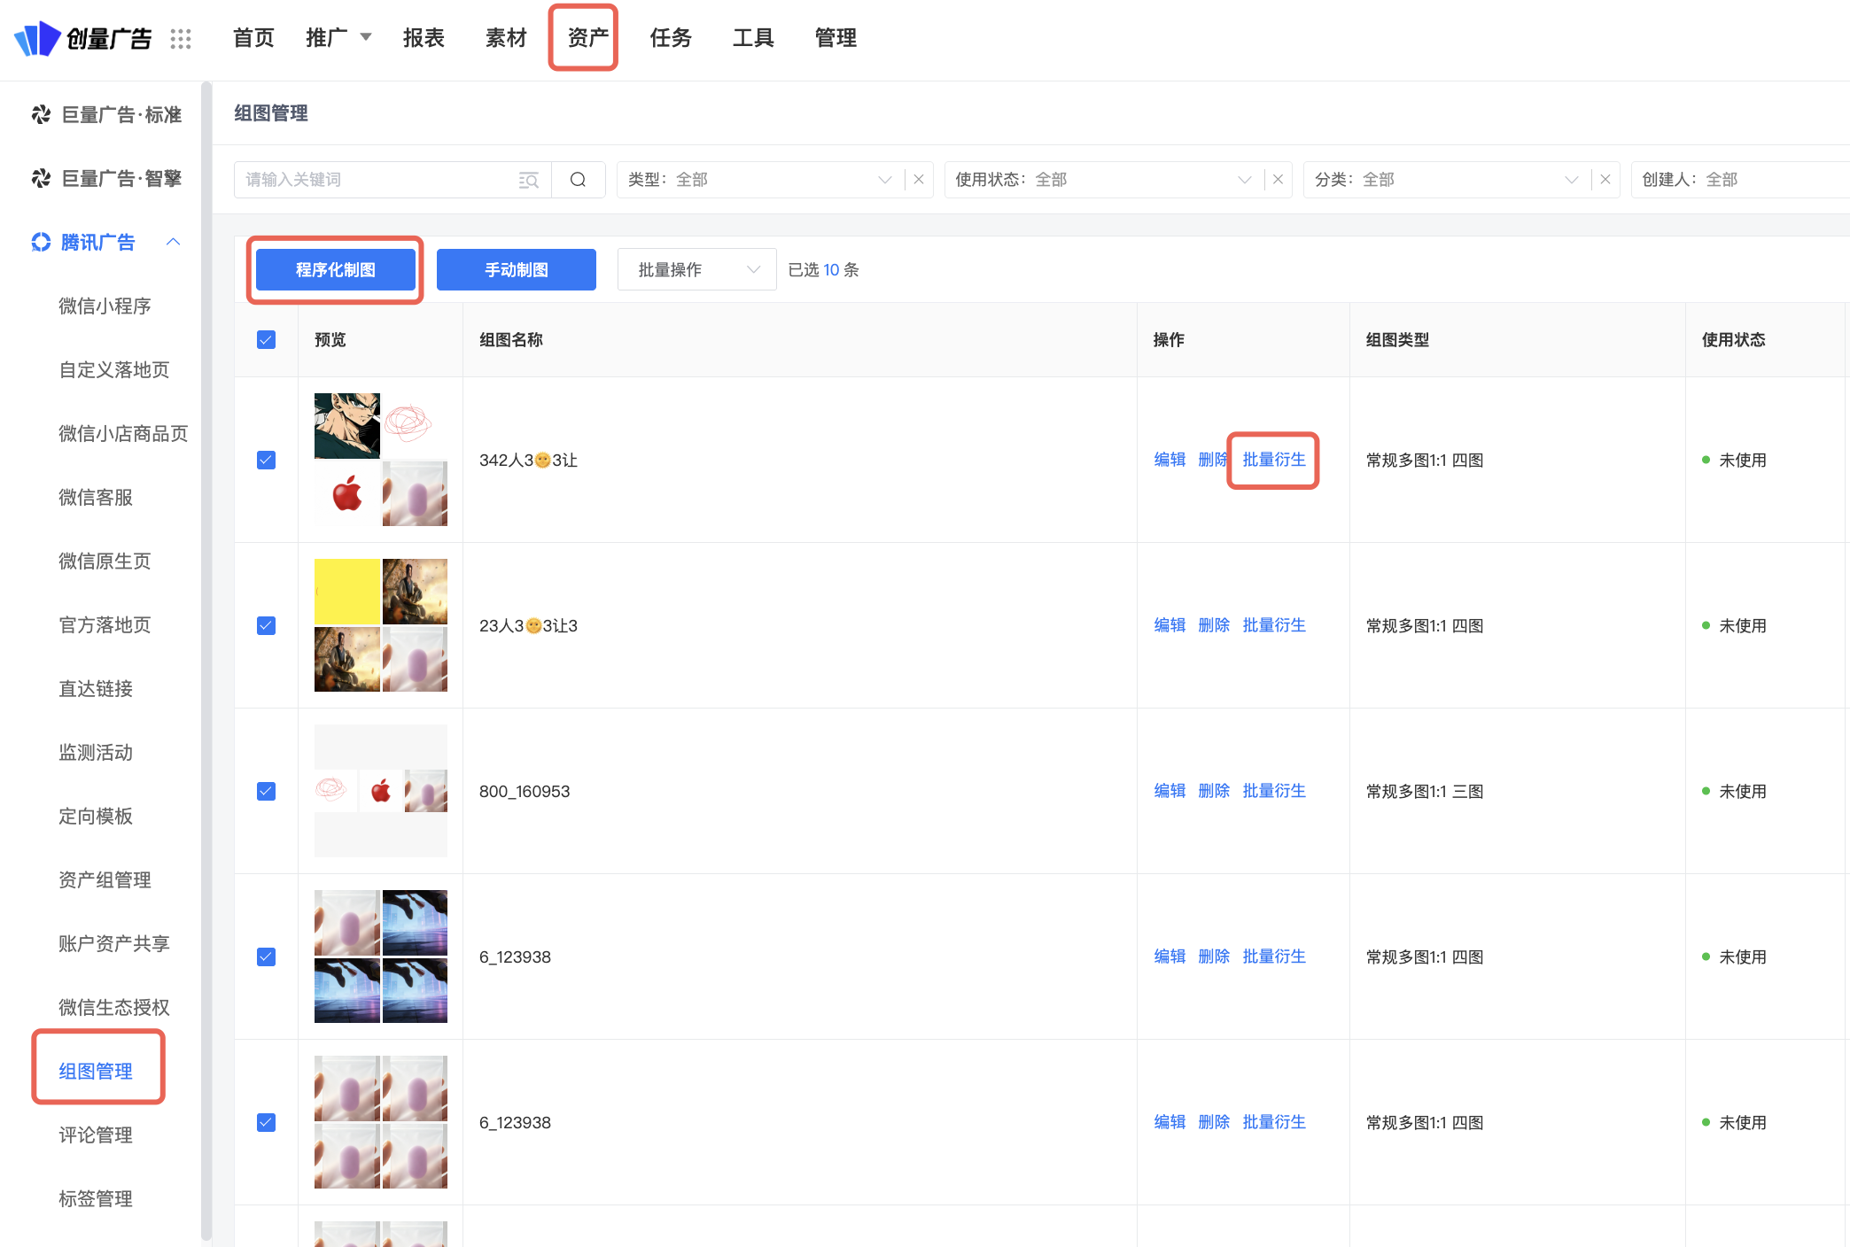Select 微信小程序 in sidebar
The image size is (1850, 1247).
(105, 306)
